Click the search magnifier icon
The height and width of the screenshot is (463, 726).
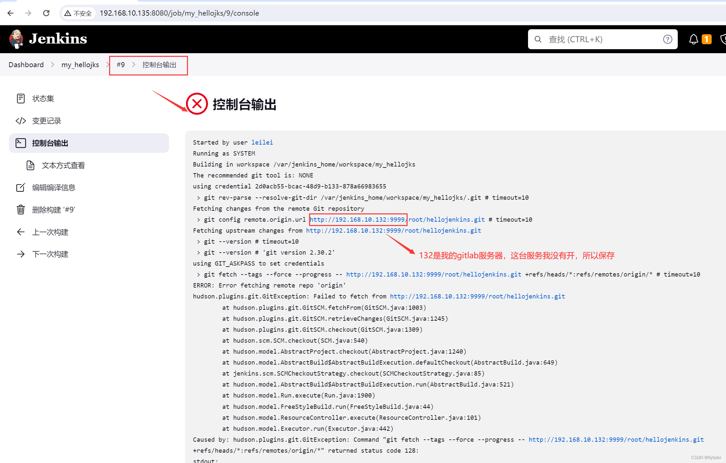coord(538,39)
